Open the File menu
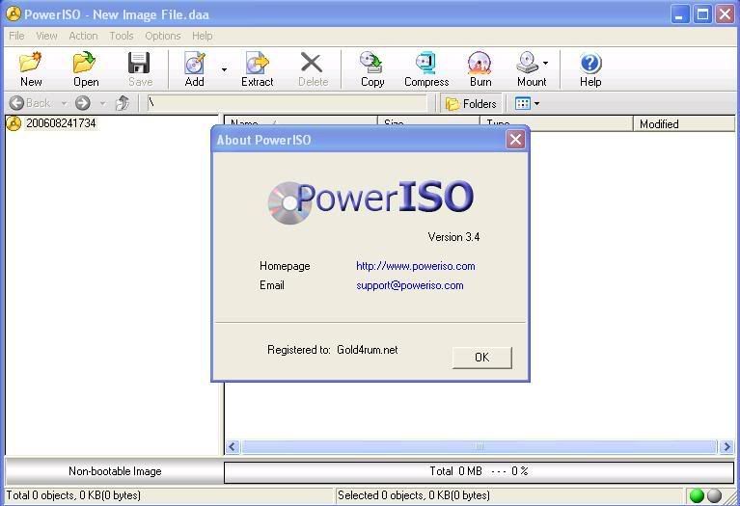The height and width of the screenshot is (506, 740). (16, 36)
